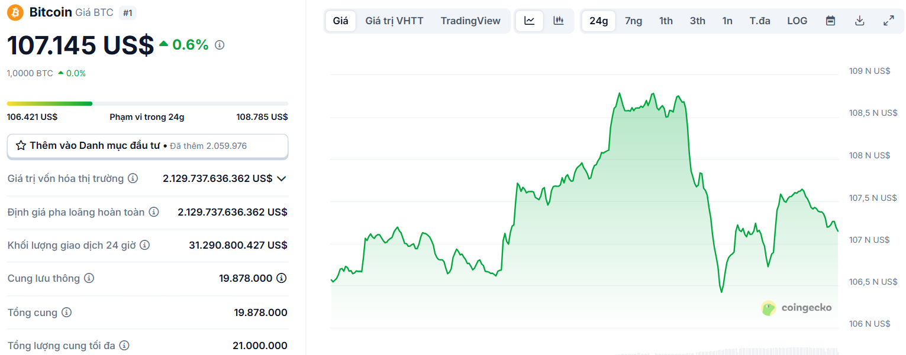Screen dimensions: 906x355
Task: Click the 31.290.800.427 US$ volume value
Action: pyautogui.click(x=238, y=245)
